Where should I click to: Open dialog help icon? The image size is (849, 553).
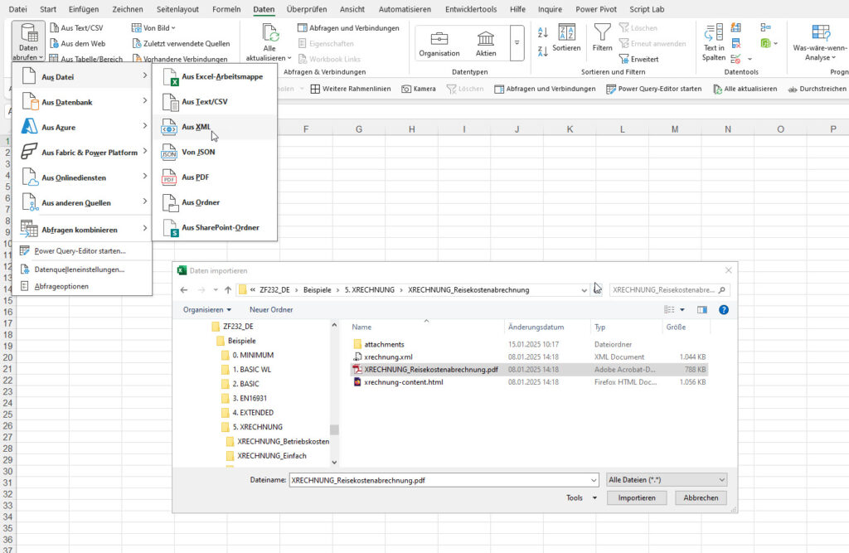pos(723,310)
